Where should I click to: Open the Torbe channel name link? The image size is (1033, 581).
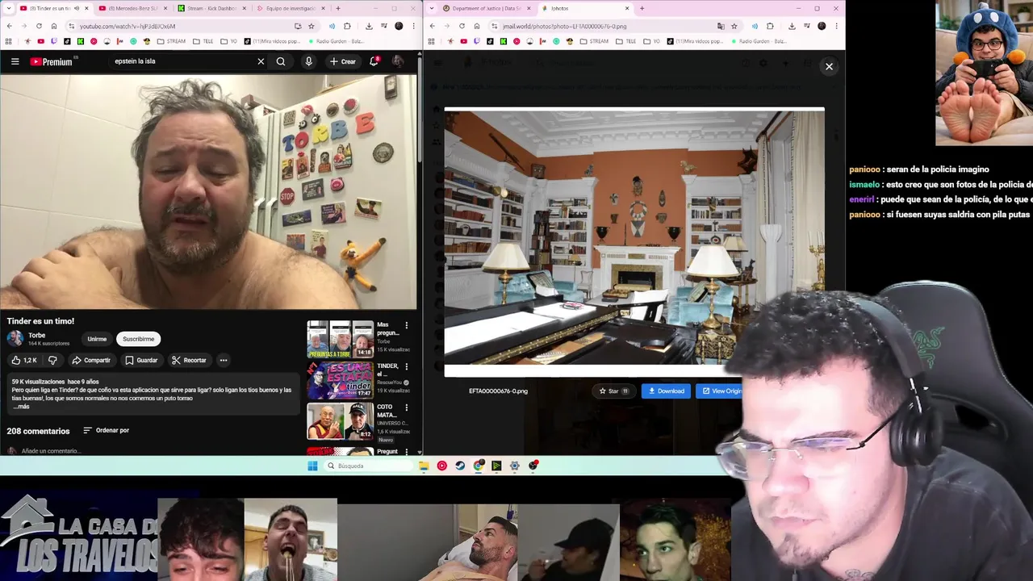point(36,335)
